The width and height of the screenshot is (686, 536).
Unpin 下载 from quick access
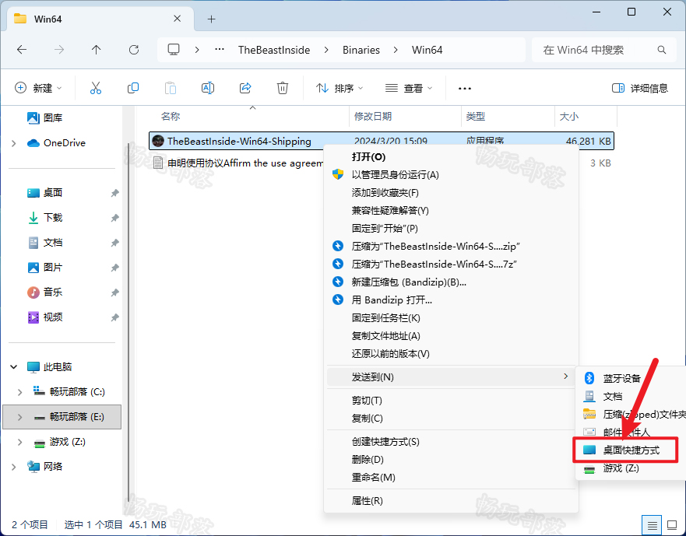[x=114, y=218]
